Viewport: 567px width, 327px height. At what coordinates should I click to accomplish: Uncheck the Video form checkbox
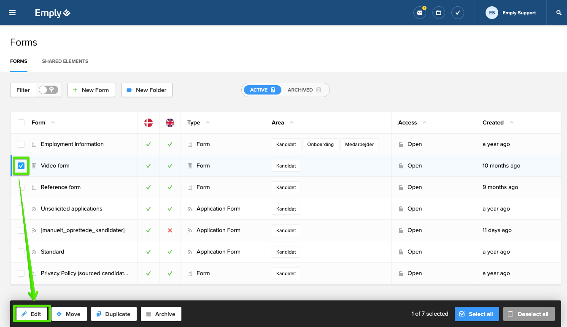pyautogui.click(x=21, y=166)
